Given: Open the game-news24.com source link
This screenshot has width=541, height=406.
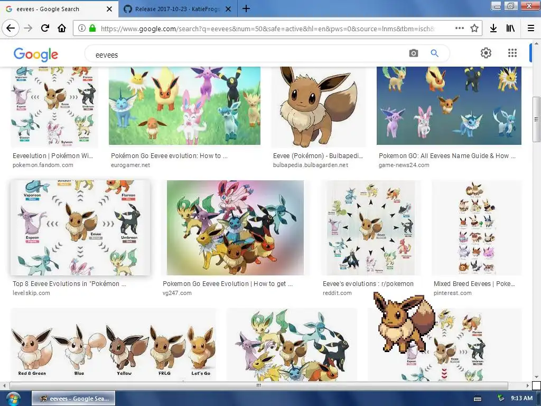Looking at the screenshot, I should (404, 165).
